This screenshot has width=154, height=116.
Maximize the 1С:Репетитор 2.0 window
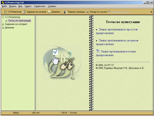point(148,2)
